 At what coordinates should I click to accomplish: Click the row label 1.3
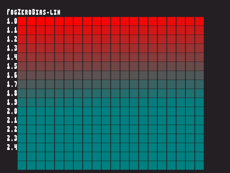coord(12,48)
